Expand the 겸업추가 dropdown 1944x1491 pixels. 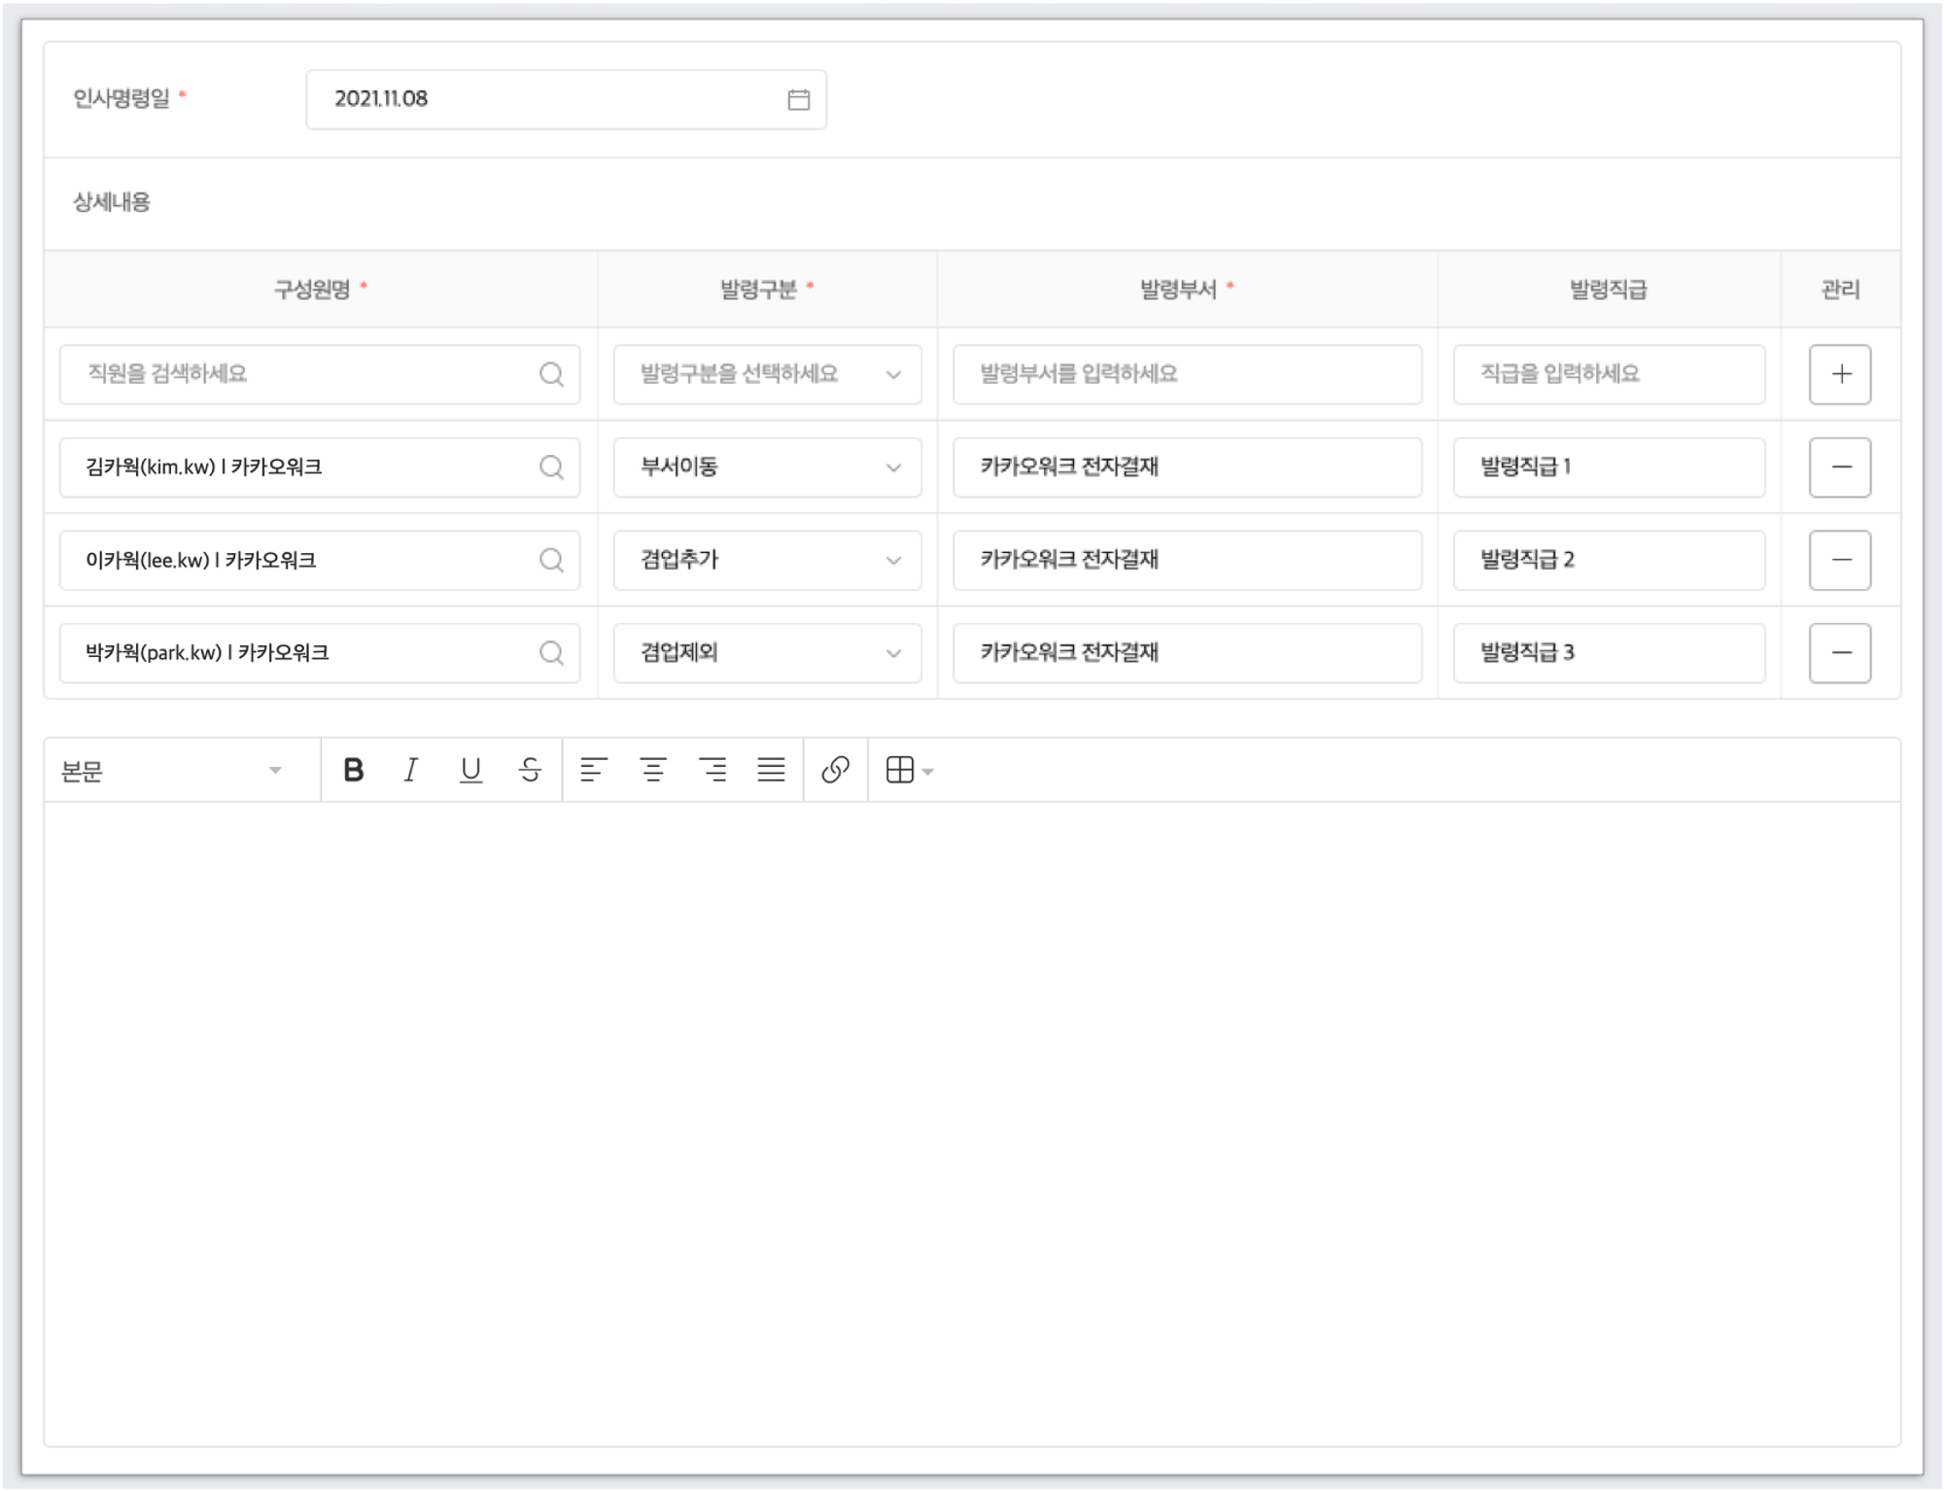(767, 560)
